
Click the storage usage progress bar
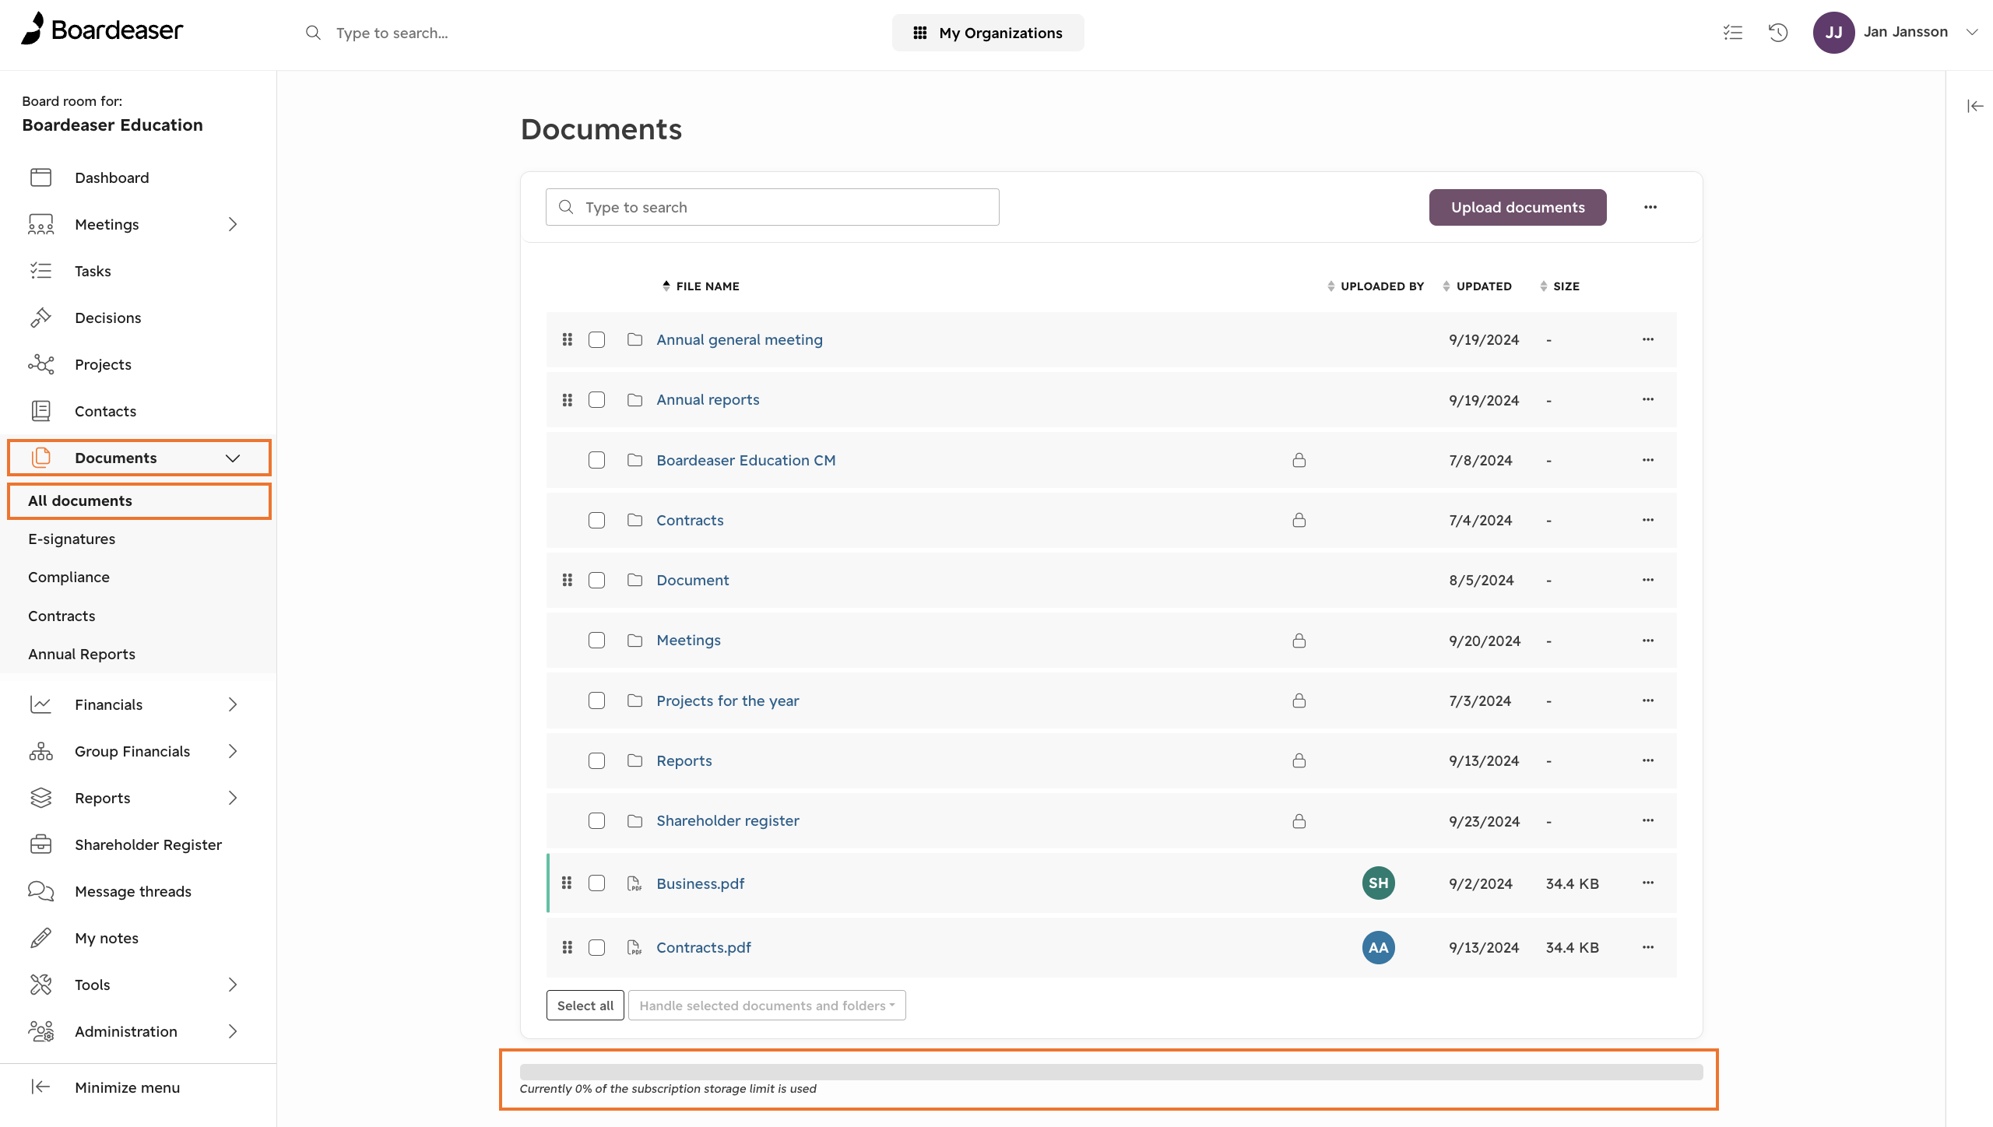pos(1111,1072)
